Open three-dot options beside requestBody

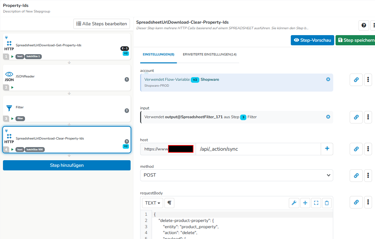tap(368, 202)
